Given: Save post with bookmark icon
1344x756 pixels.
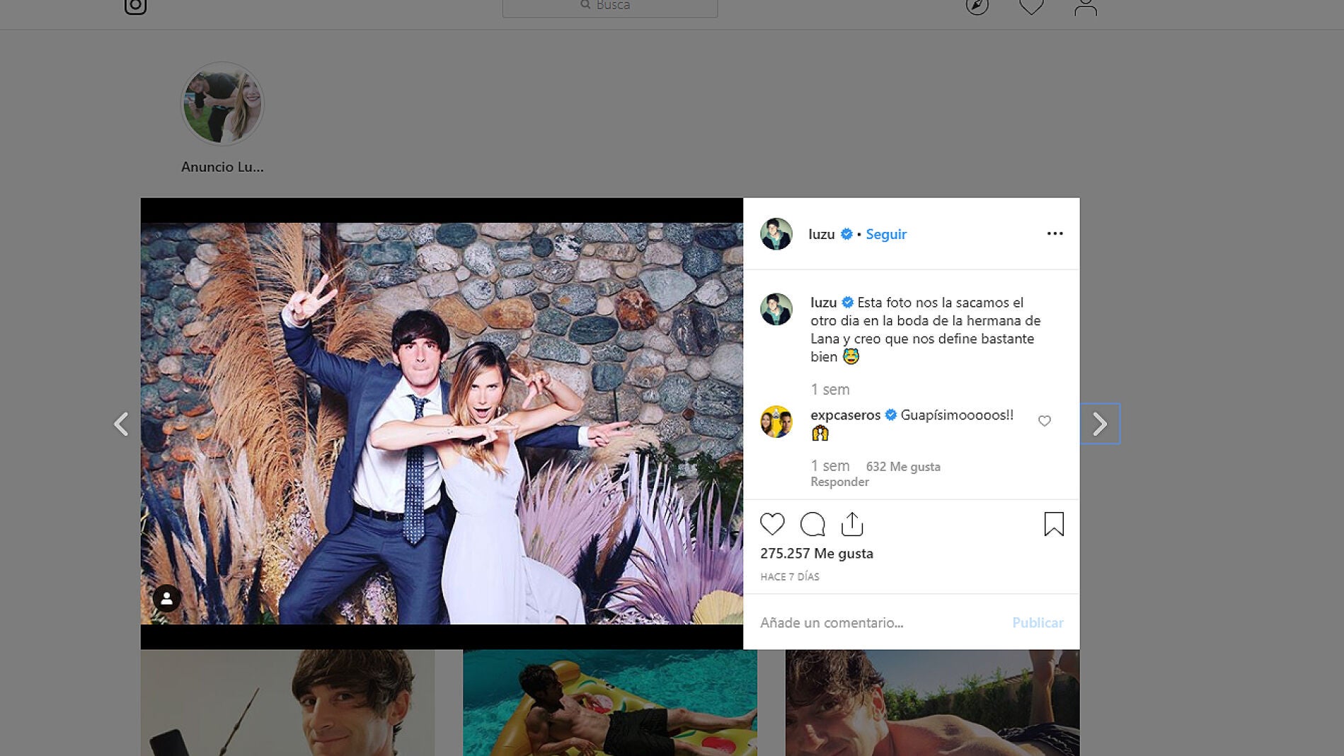Looking at the screenshot, I should coord(1053,524).
